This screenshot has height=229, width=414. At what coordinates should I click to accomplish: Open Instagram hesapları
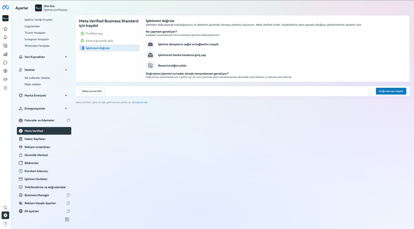37,39
